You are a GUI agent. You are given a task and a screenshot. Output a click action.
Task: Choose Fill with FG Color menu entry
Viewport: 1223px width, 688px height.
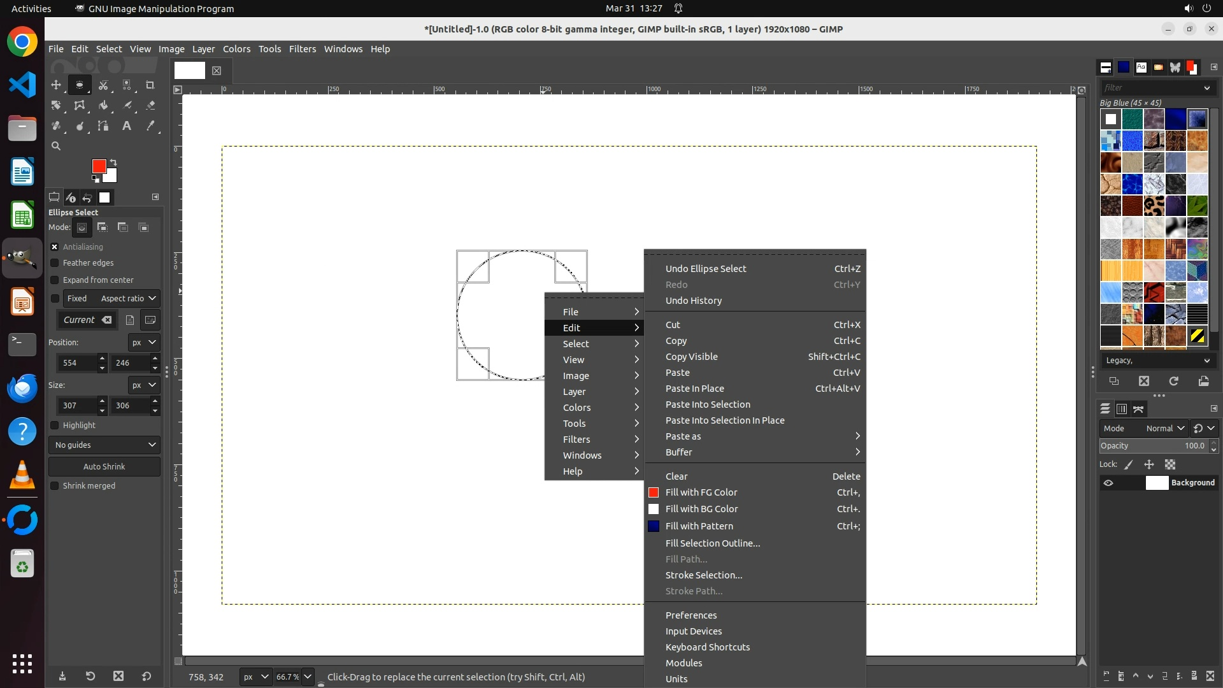(701, 492)
